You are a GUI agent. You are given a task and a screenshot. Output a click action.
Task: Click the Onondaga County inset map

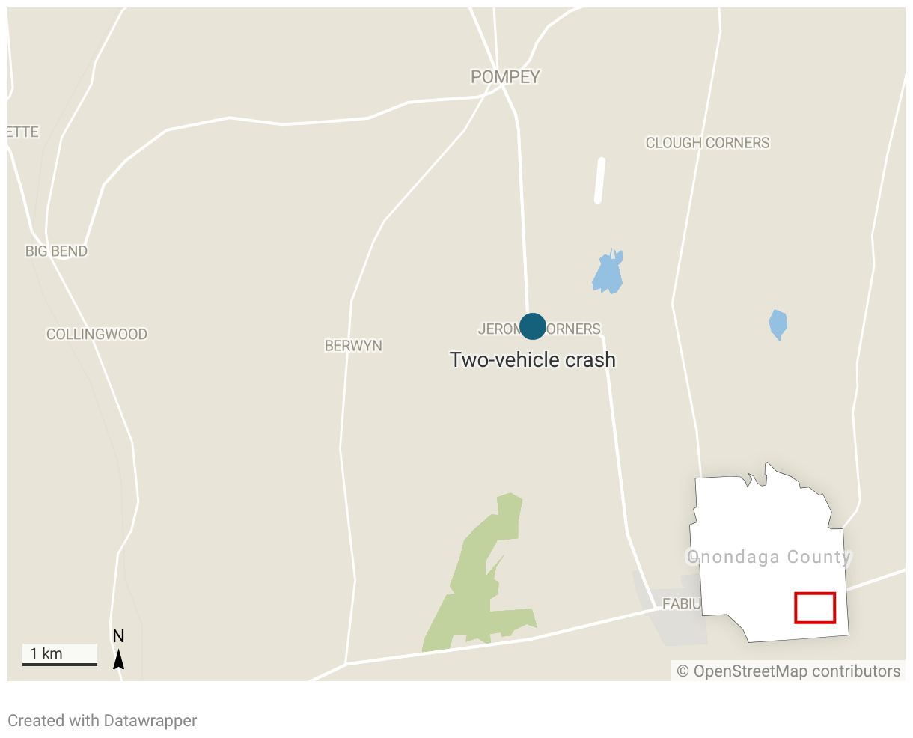[769, 552]
